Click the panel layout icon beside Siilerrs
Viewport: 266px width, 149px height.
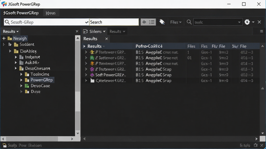(x=85, y=31)
